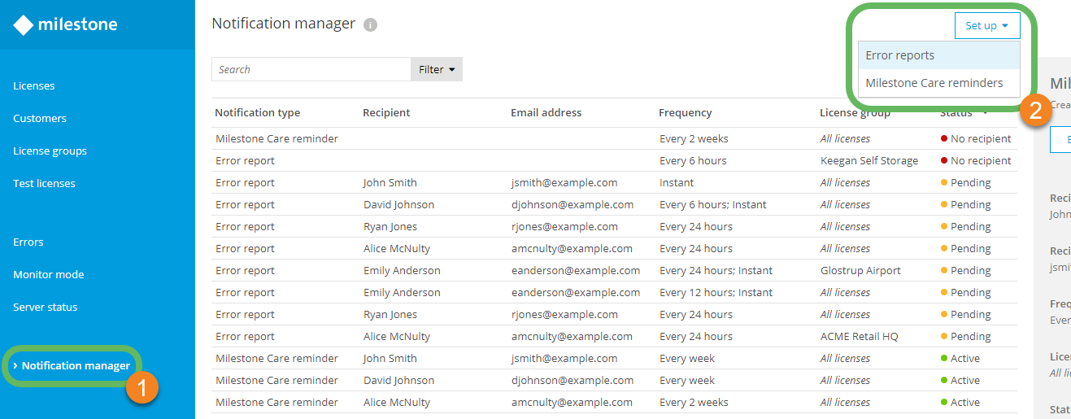This screenshot has height=419, width=1071.
Task: Open the Set up dropdown
Action: click(986, 26)
